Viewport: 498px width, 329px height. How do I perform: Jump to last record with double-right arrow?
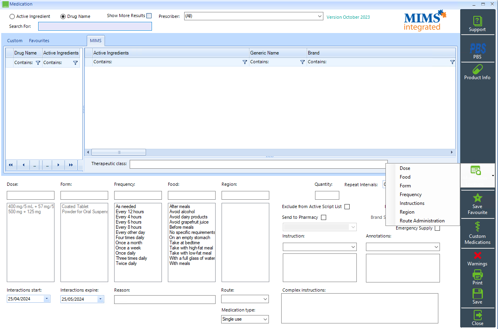click(x=71, y=165)
